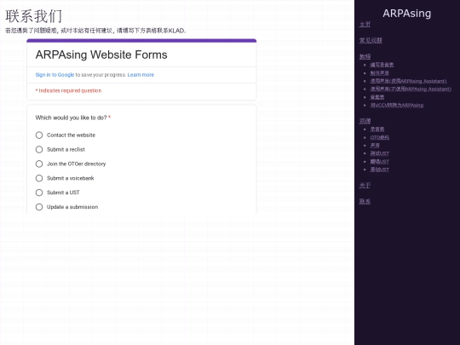Open the 音素表 link under 教程

377,97
